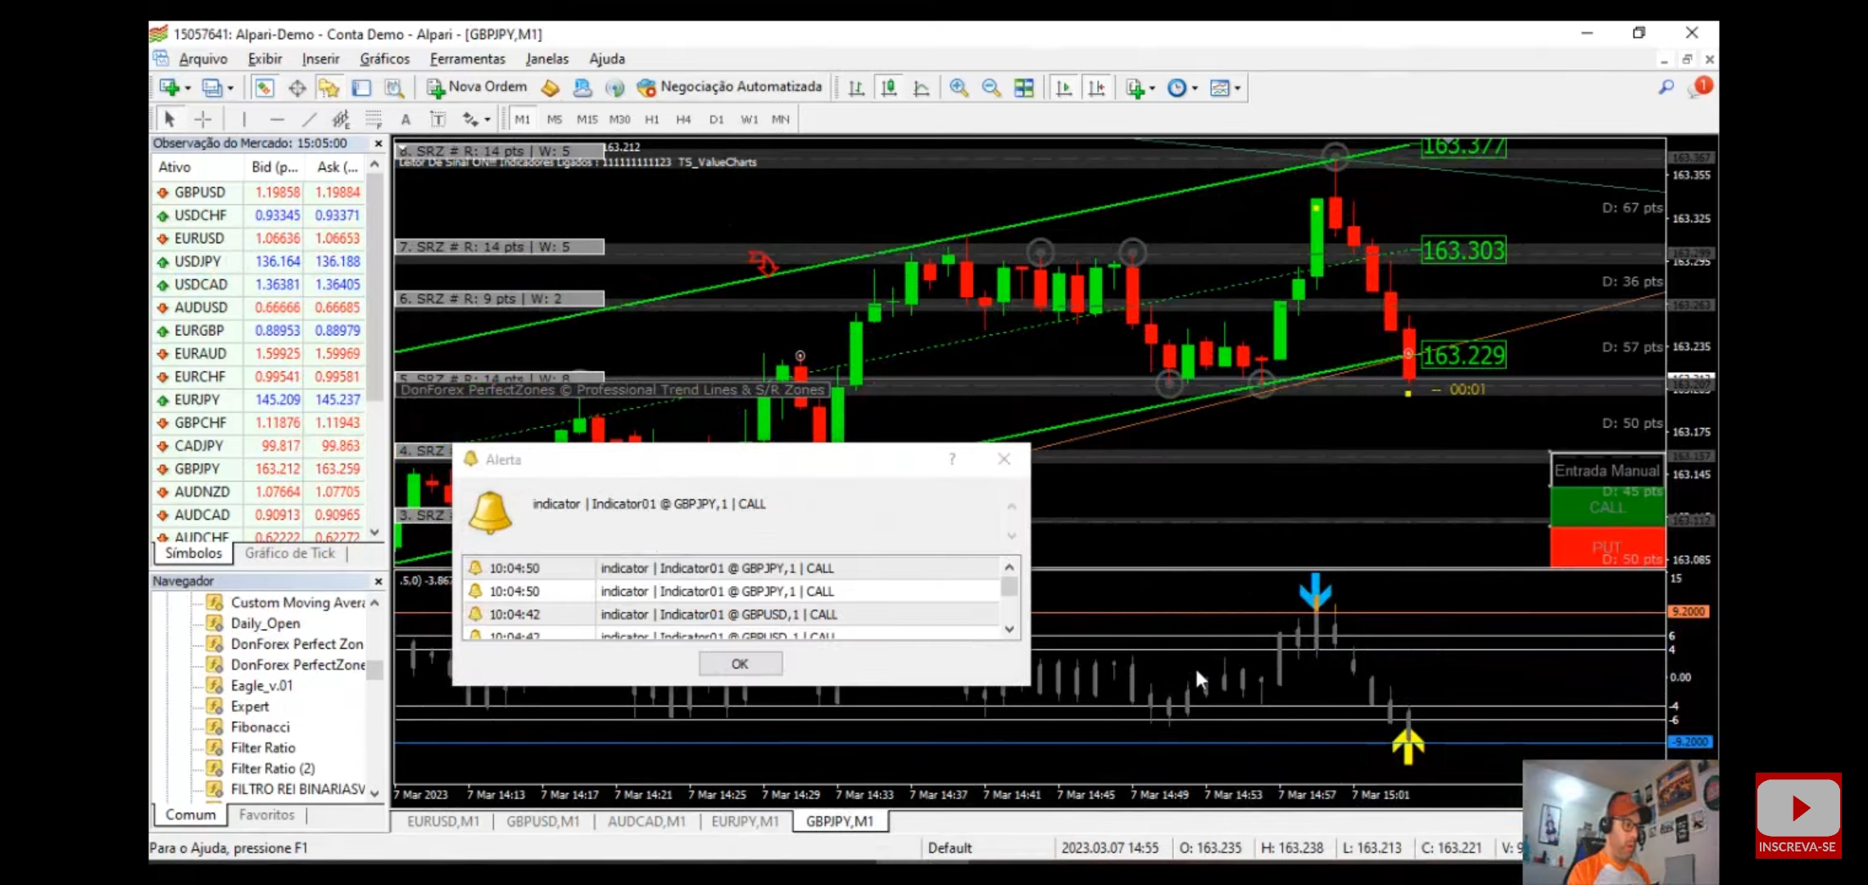
Task: Click the Zoom In magnifier icon
Action: [959, 87]
